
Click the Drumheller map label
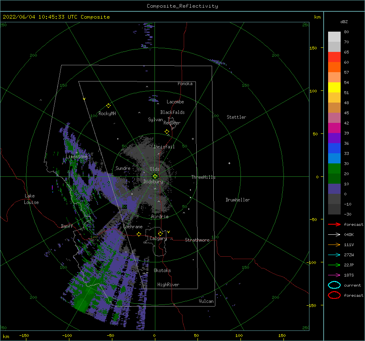[x=238, y=200]
